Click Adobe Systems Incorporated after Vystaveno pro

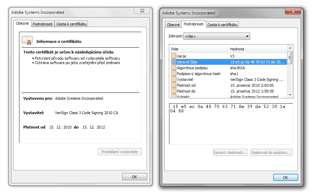pos(79,98)
